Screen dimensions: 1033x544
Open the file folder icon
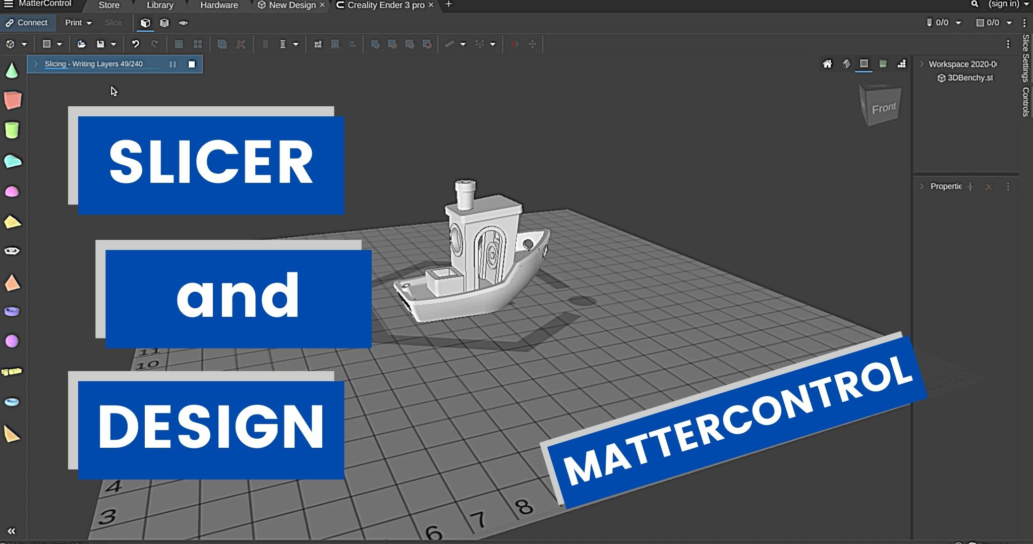(81, 44)
